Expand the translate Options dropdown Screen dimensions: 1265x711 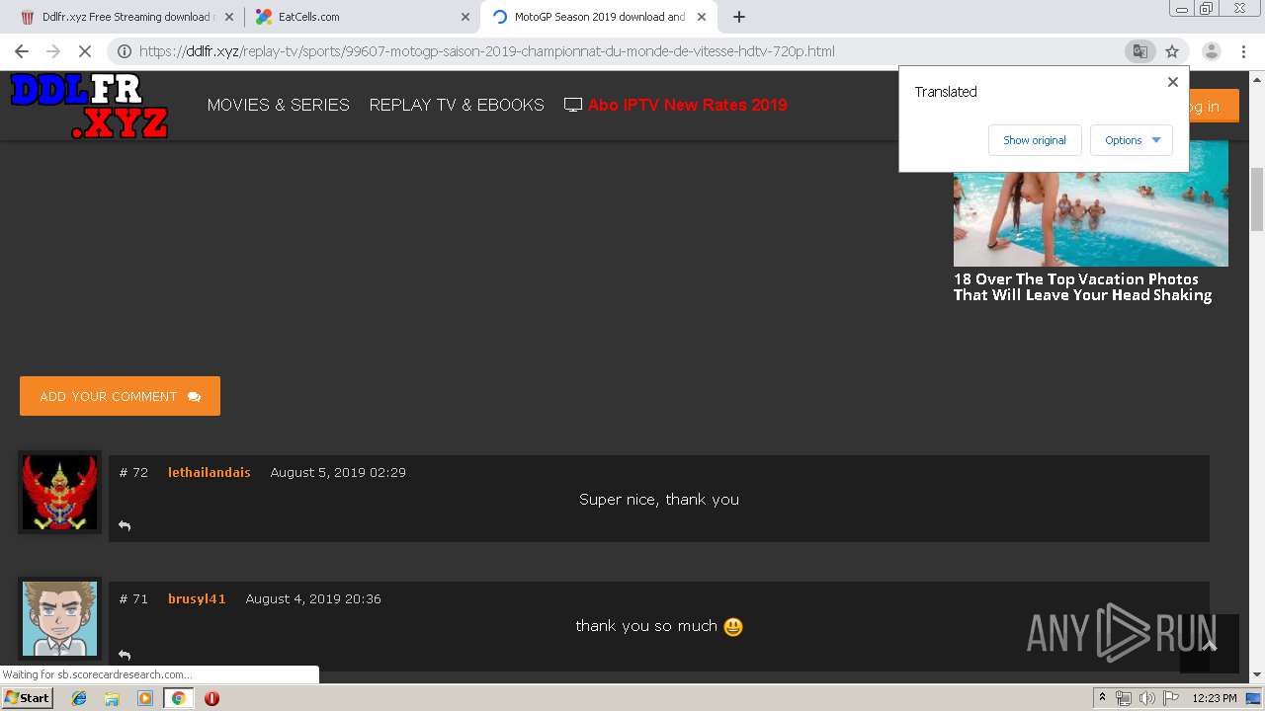[1132, 140]
